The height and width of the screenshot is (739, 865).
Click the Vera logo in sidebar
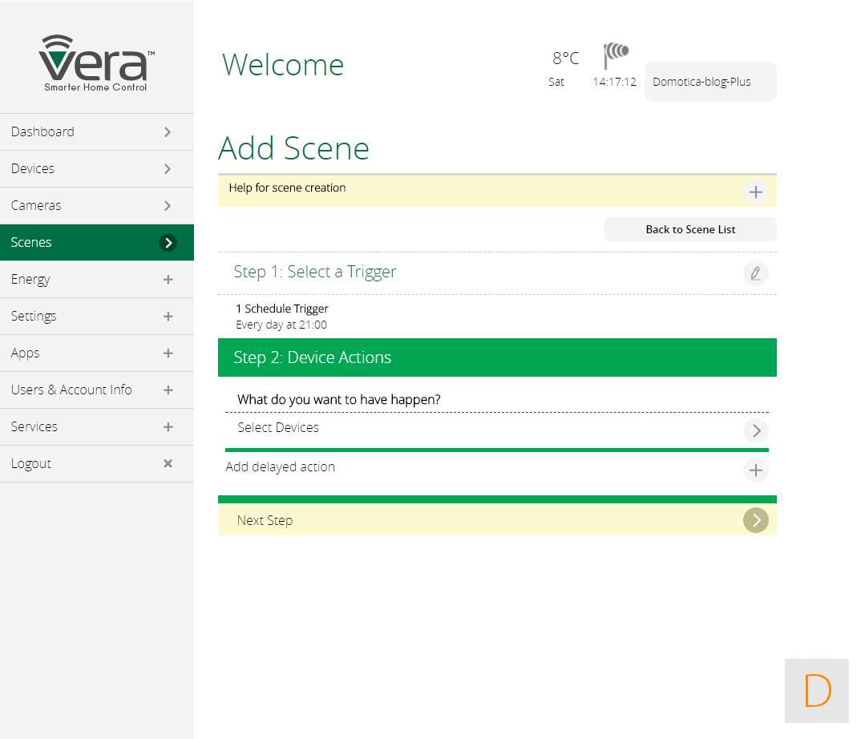click(x=96, y=63)
